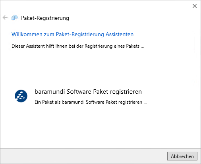The height and width of the screenshot is (164, 201).
Task: Click the Willkommen zum Paket-Registrierung Assistenten heading
Action: [x=72, y=34]
